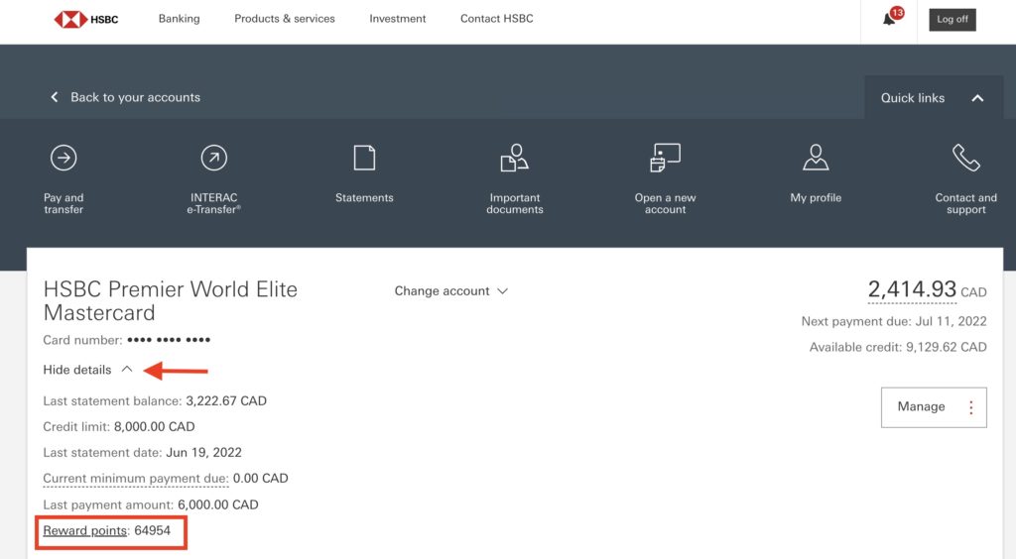Open the notifications bell icon
This screenshot has width=1016, height=559.
pos(889,20)
